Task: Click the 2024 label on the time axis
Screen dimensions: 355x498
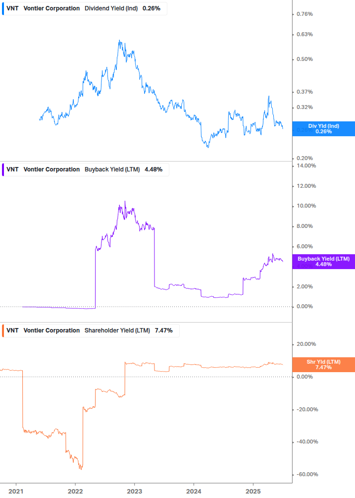Action: point(194,492)
